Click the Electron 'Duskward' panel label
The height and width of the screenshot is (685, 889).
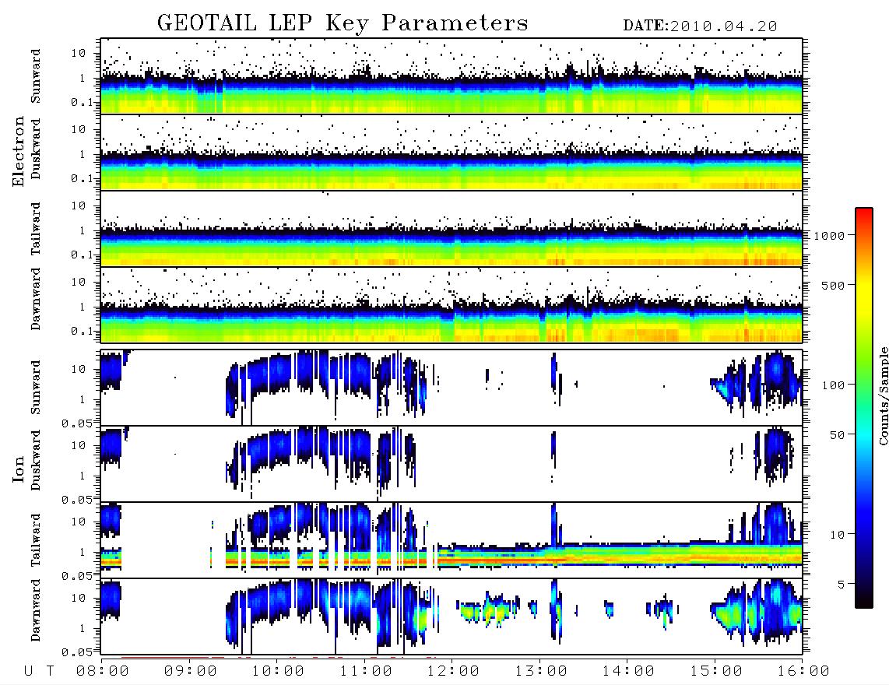pos(36,149)
